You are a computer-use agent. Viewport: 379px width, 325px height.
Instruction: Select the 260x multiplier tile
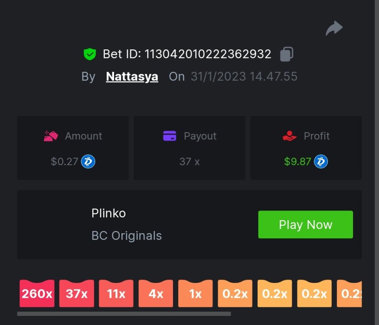tap(37, 294)
